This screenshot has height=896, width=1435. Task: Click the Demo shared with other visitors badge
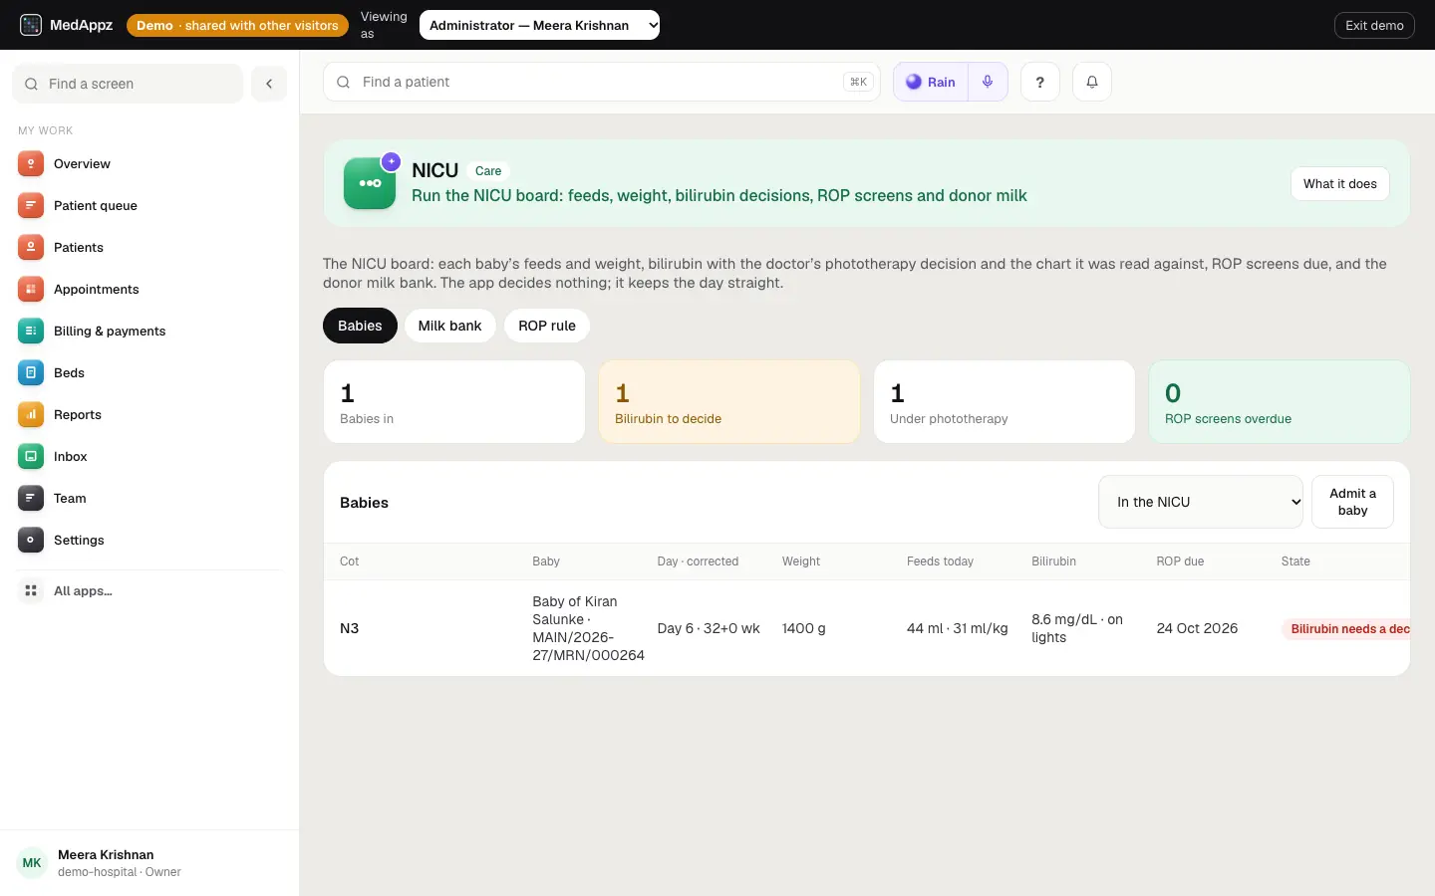coord(237,25)
